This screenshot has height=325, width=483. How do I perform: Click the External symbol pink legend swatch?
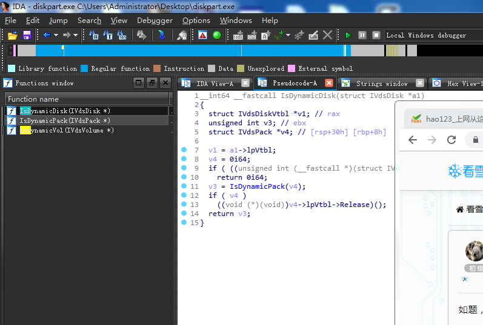(x=291, y=68)
